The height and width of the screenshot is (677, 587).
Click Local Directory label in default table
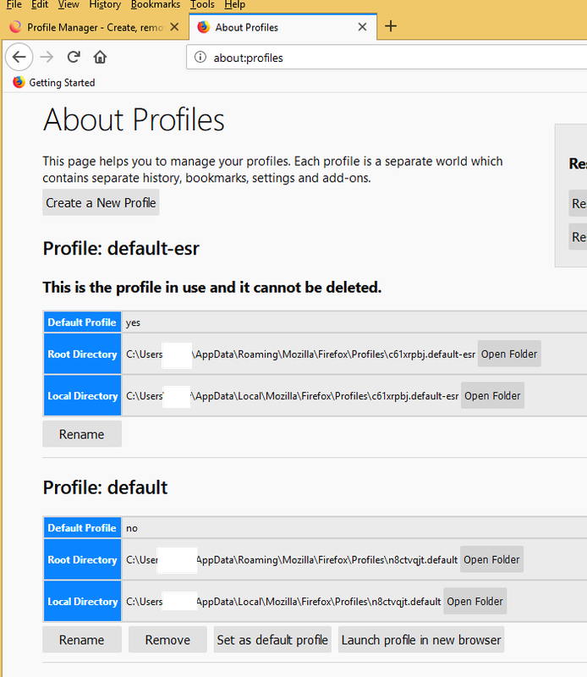pyautogui.click(x=82, y=601)
